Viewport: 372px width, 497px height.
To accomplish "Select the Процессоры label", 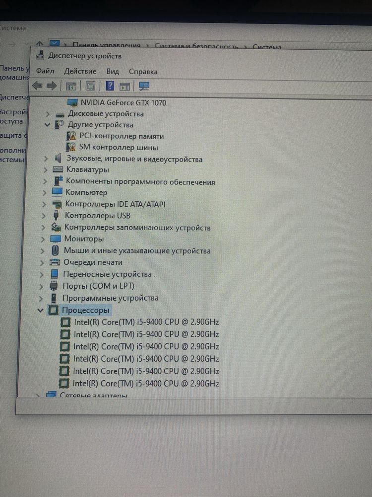I will 85,310.
